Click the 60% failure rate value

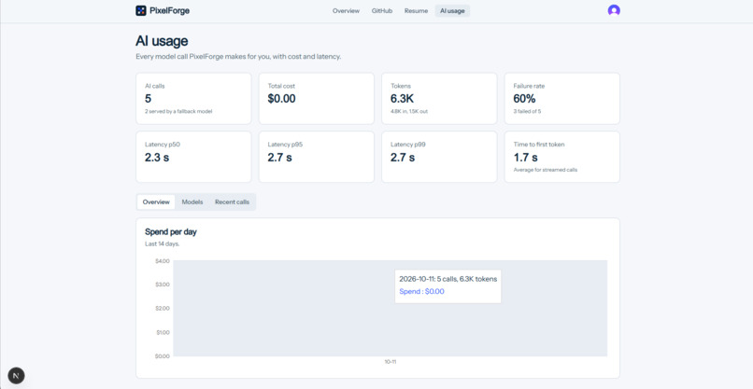coord(524,99)
